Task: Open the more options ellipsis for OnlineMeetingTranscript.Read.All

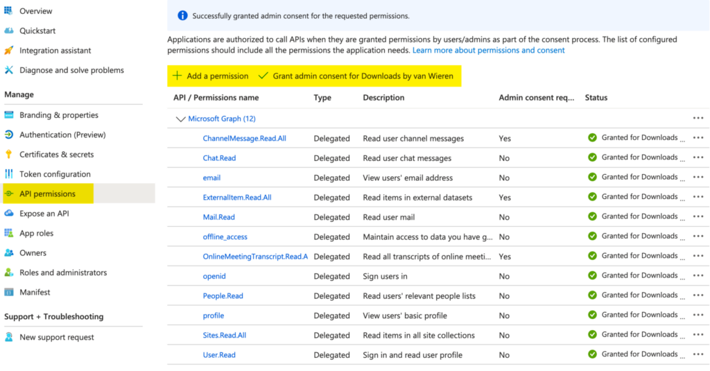Action: tap(698, 256)
